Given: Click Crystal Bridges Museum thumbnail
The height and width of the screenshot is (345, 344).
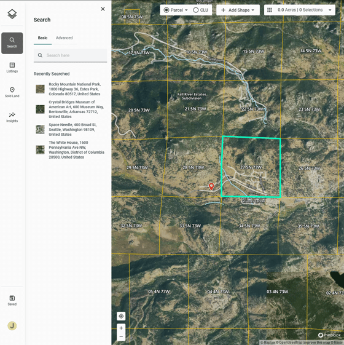Looking at the screenshot, I should (x=40, y=109).
